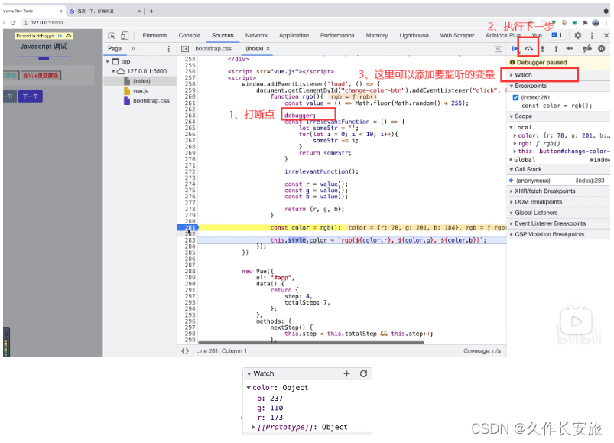This screenshot has width=614, height=443.
Task: Pretty print with curly braces icon
Action: tap(185, 351)
